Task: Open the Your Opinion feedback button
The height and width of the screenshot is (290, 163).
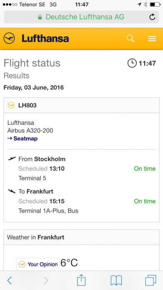Action: coord(38,264)
